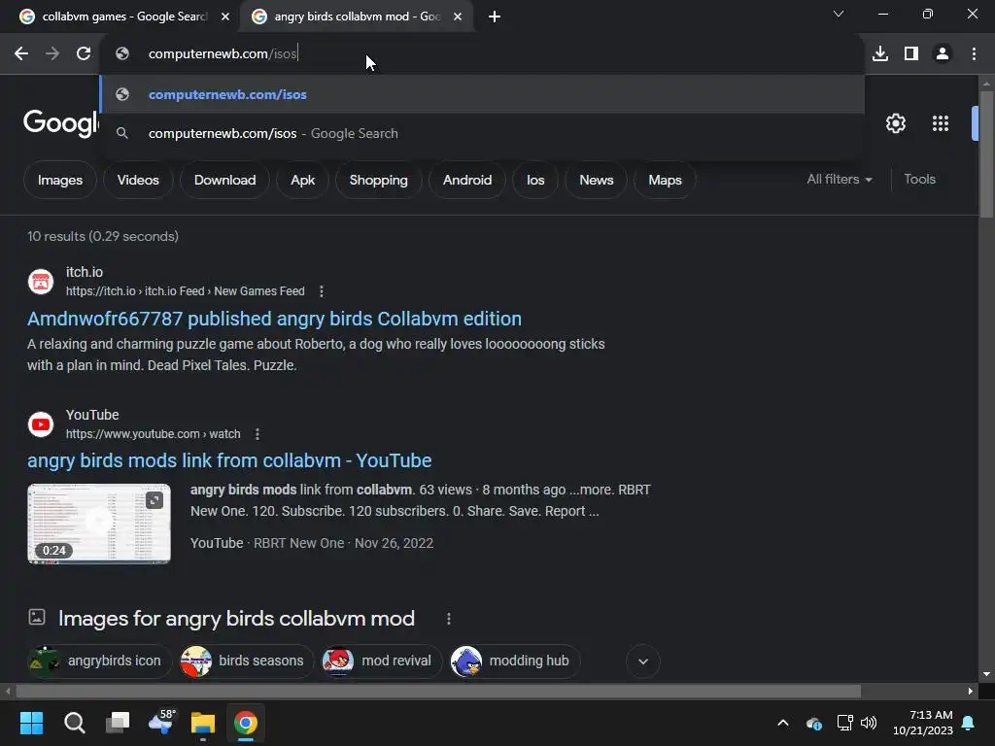Go back using the browser back arrow
This screenshot has height=746, width=995.
pos(21,54)
